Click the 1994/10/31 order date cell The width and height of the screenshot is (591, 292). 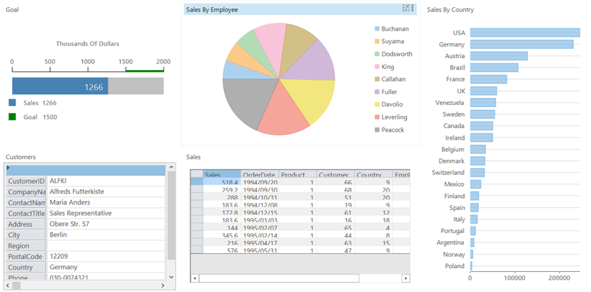(260, 197)
